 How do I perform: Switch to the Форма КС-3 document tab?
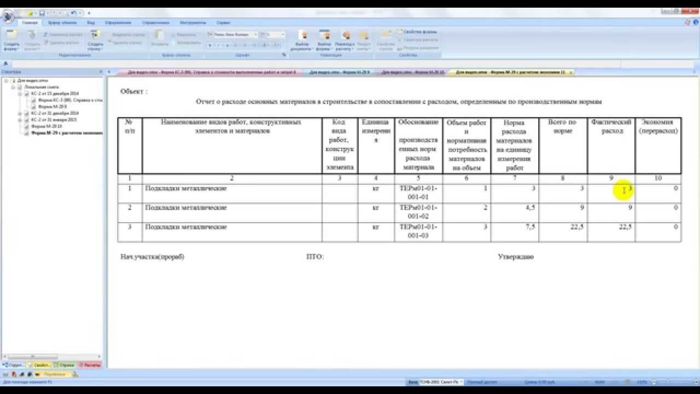coord(211,72)
